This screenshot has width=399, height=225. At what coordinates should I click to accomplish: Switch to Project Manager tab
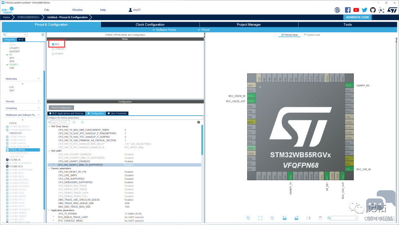[x=249, y=24]
